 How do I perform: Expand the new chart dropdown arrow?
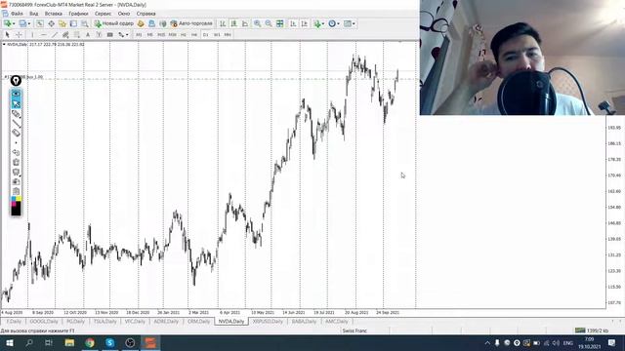[14, 23]
